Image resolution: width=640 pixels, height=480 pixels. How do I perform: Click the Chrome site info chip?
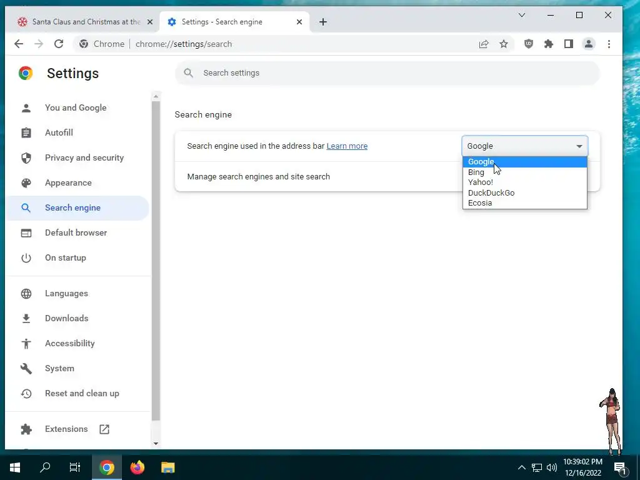coord(102,44)
